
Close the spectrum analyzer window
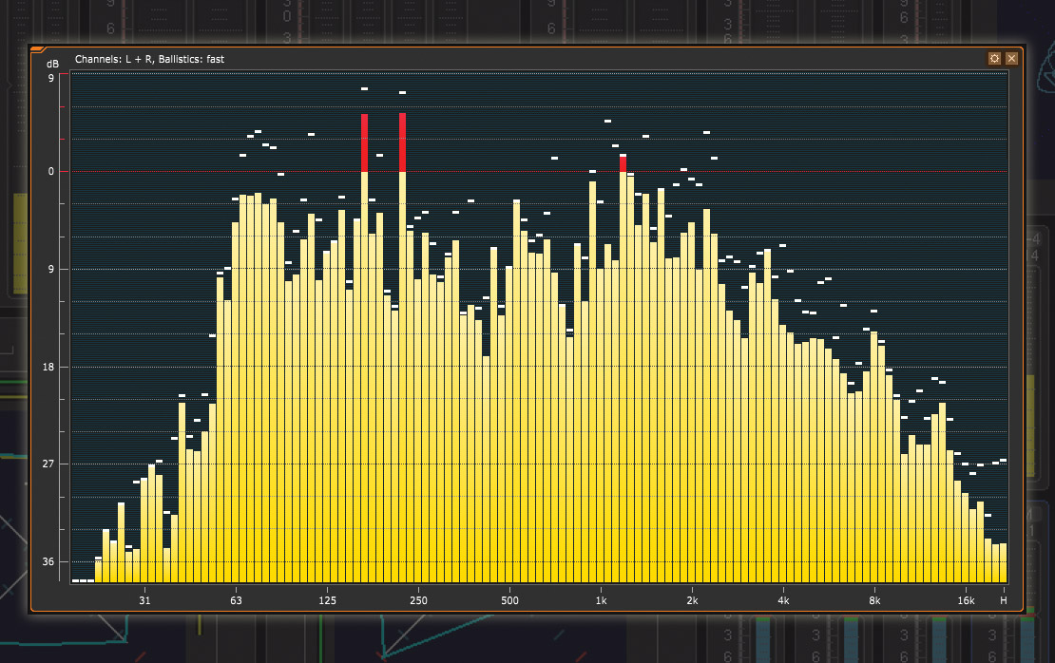(1011, 58)
